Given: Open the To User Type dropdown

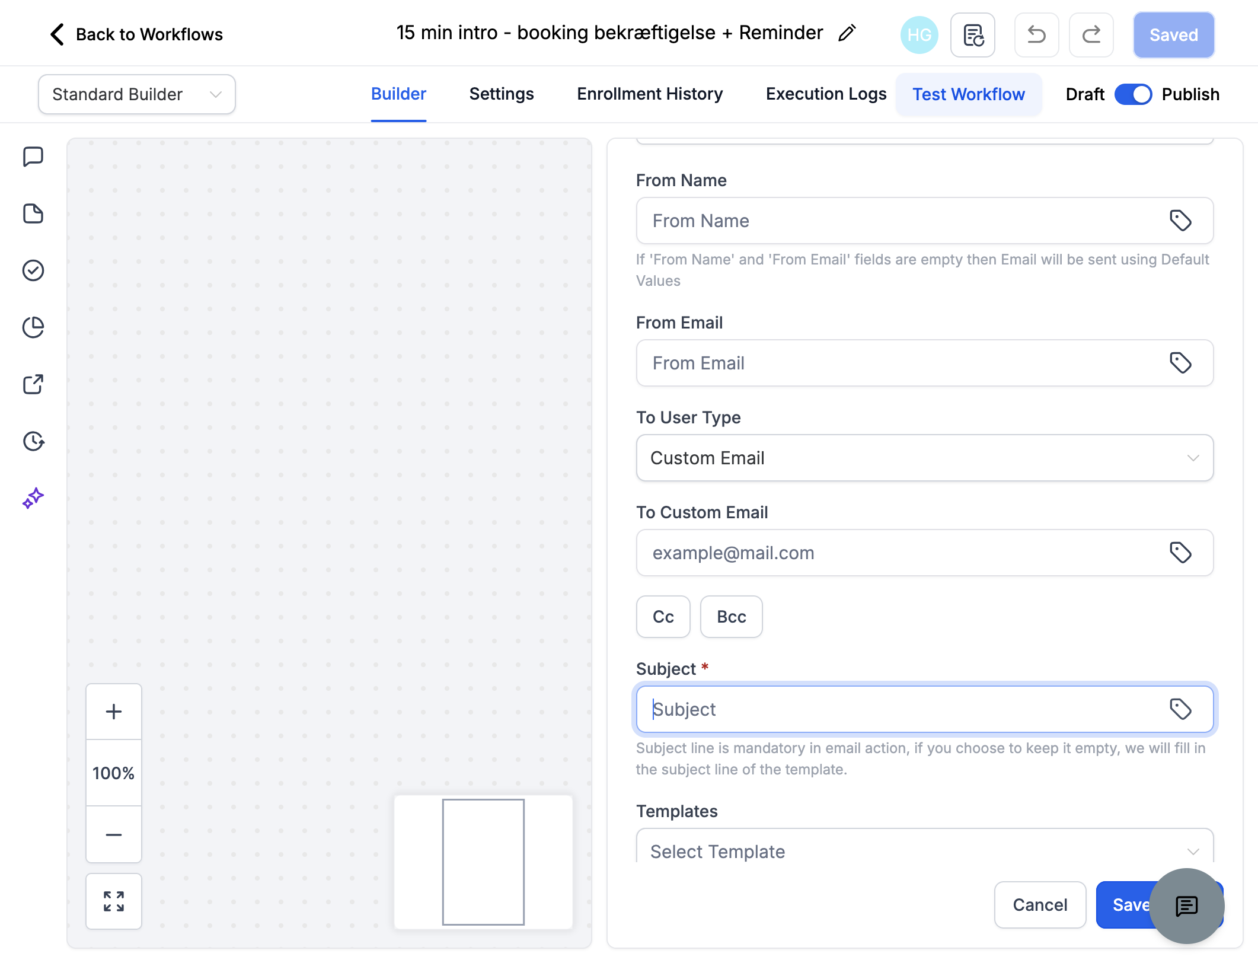Looking at the screenshot, I should click(x=925, y=458).
